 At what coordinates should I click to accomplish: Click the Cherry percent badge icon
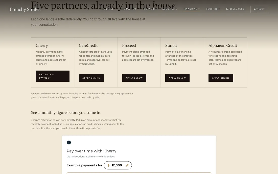pyautogui.click(x=69, y=142)
